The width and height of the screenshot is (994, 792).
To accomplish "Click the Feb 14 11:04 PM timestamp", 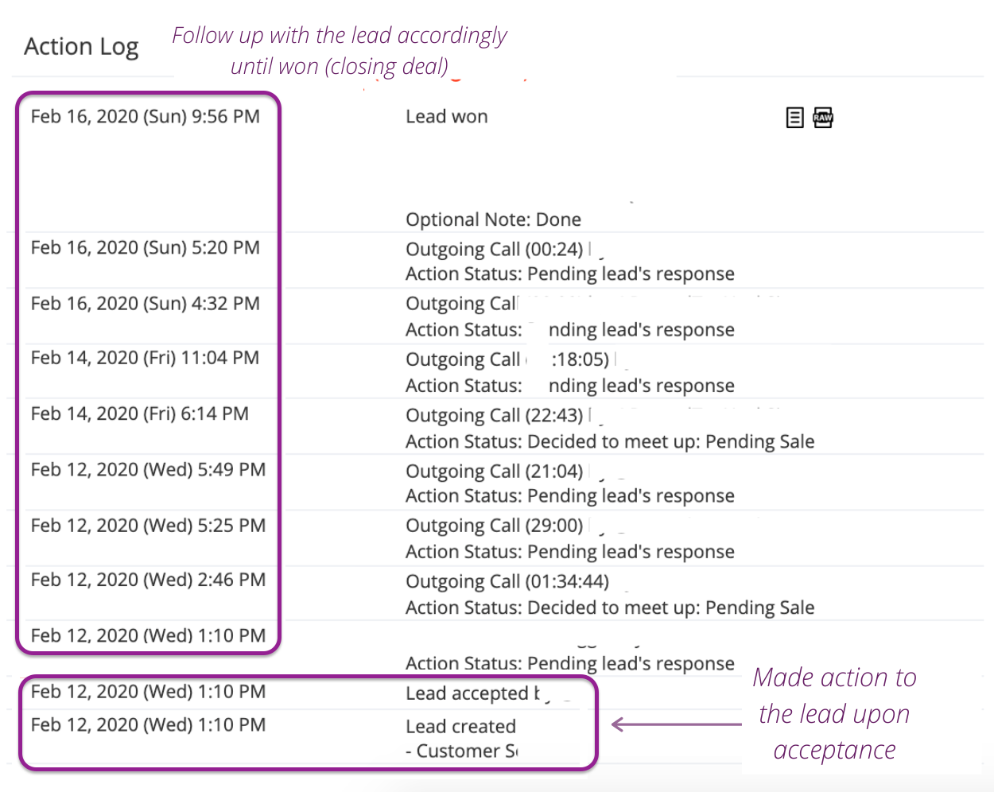I will point(145,359).
